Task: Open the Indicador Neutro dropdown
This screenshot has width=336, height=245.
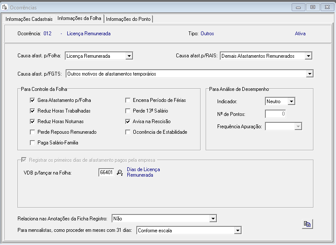Action: point(291,101)
